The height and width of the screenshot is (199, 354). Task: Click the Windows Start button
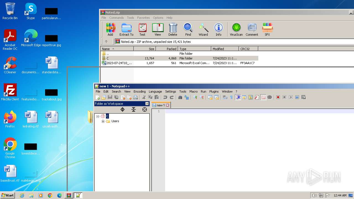7,195
